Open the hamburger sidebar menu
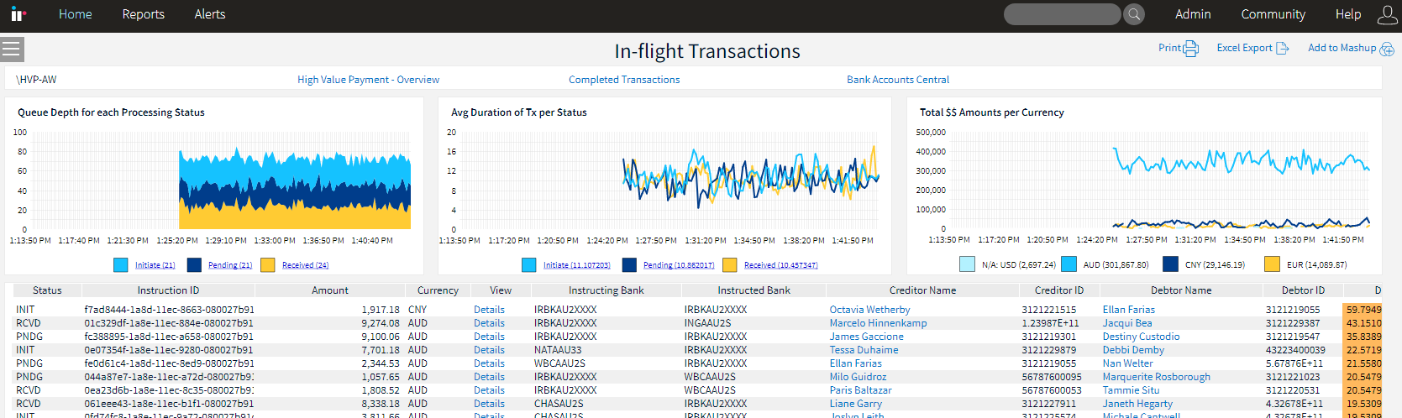Viewport: 1402px width, 418px height. [12, 50]
